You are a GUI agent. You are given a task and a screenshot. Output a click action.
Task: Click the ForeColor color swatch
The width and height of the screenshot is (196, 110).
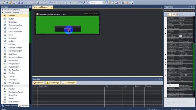[x=181, y=36]
